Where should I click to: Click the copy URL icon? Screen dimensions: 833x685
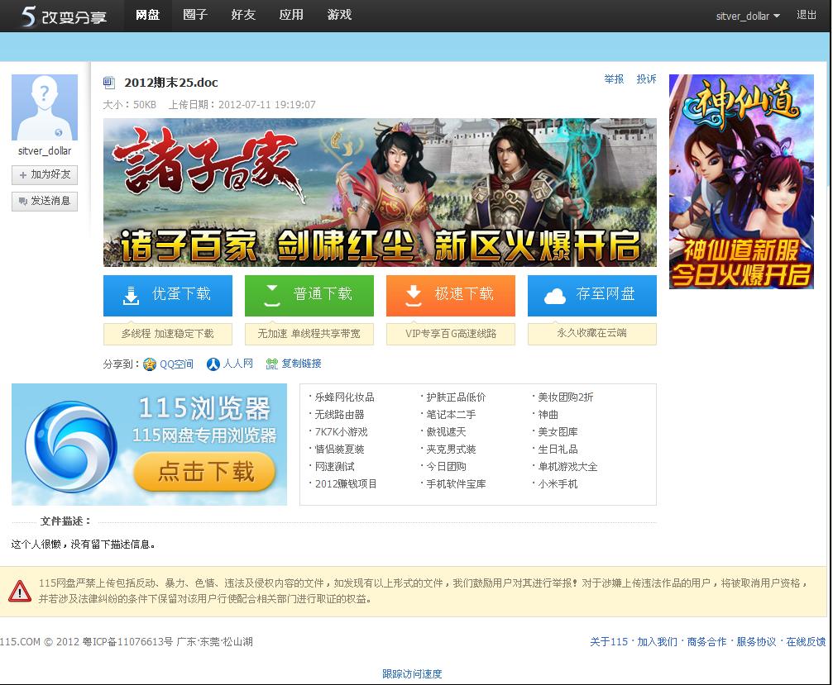click(x=271, y=364)
